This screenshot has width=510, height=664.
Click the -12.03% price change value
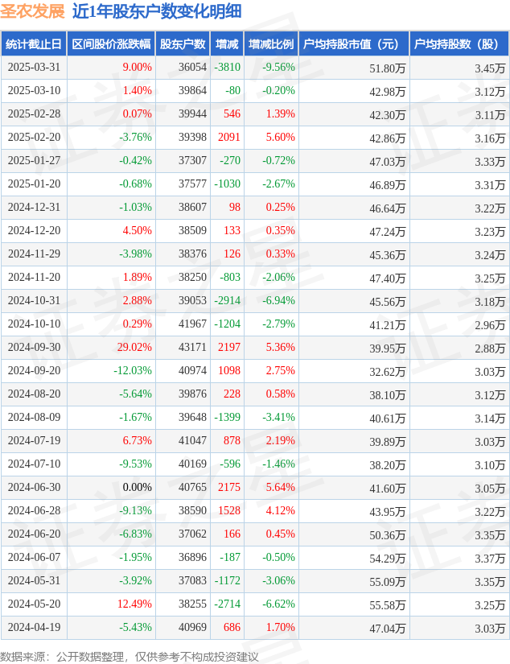[x=132, y=371]
